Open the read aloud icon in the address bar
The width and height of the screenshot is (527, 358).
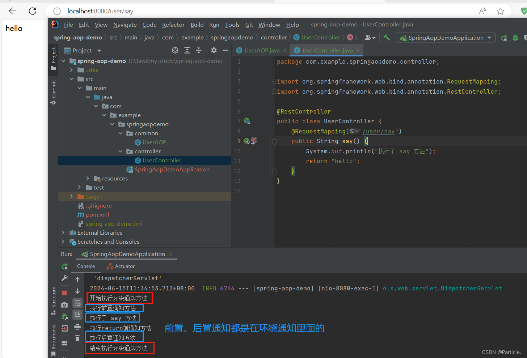point(482,11)
